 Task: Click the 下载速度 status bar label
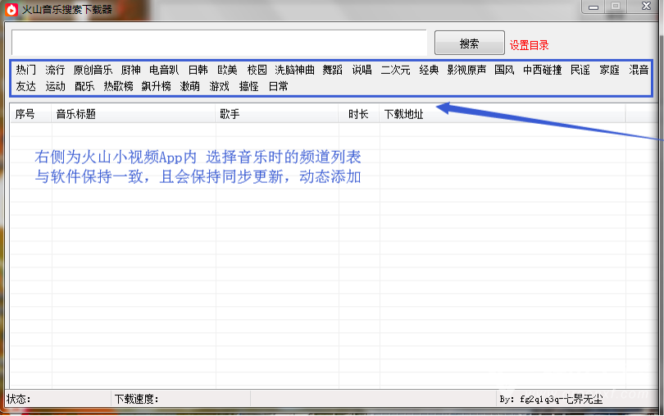point(136,399)
